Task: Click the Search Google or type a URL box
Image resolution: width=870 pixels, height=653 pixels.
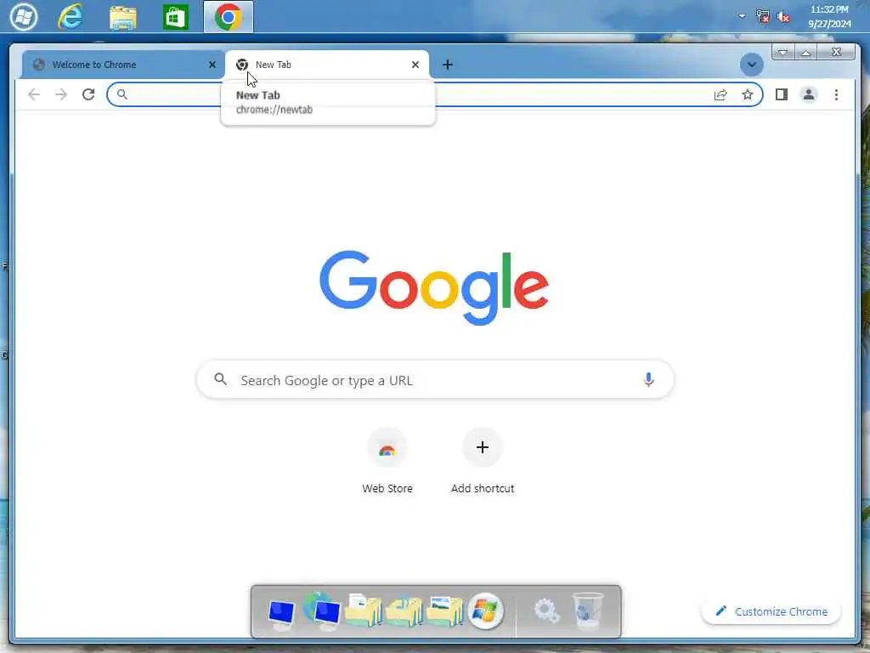Action: click(435, 380)
